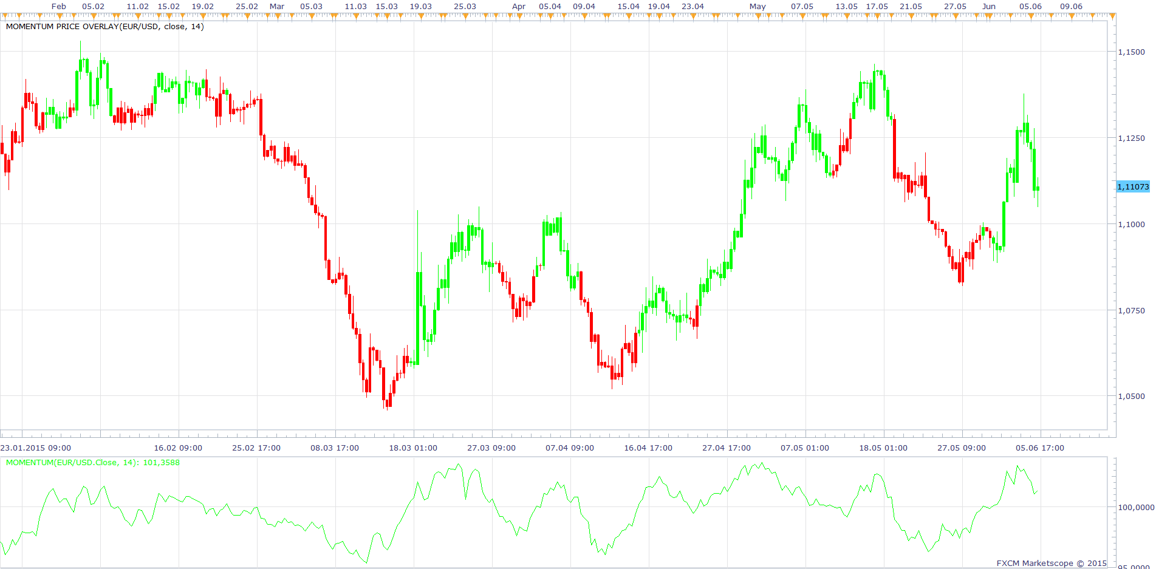Click the 16.02 09:00 date label
The width and height of the screenshot is (1156, 569).
[x=178, y=448]
